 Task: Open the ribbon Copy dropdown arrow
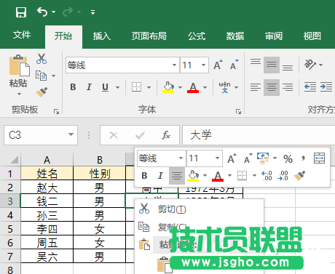[x=53, y=76]
